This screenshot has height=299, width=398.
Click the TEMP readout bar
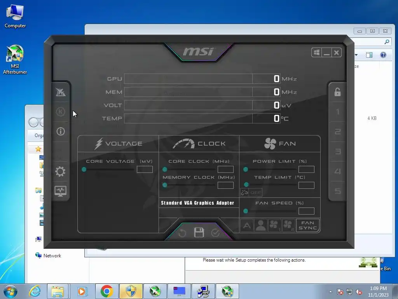(x=202, y=118)
